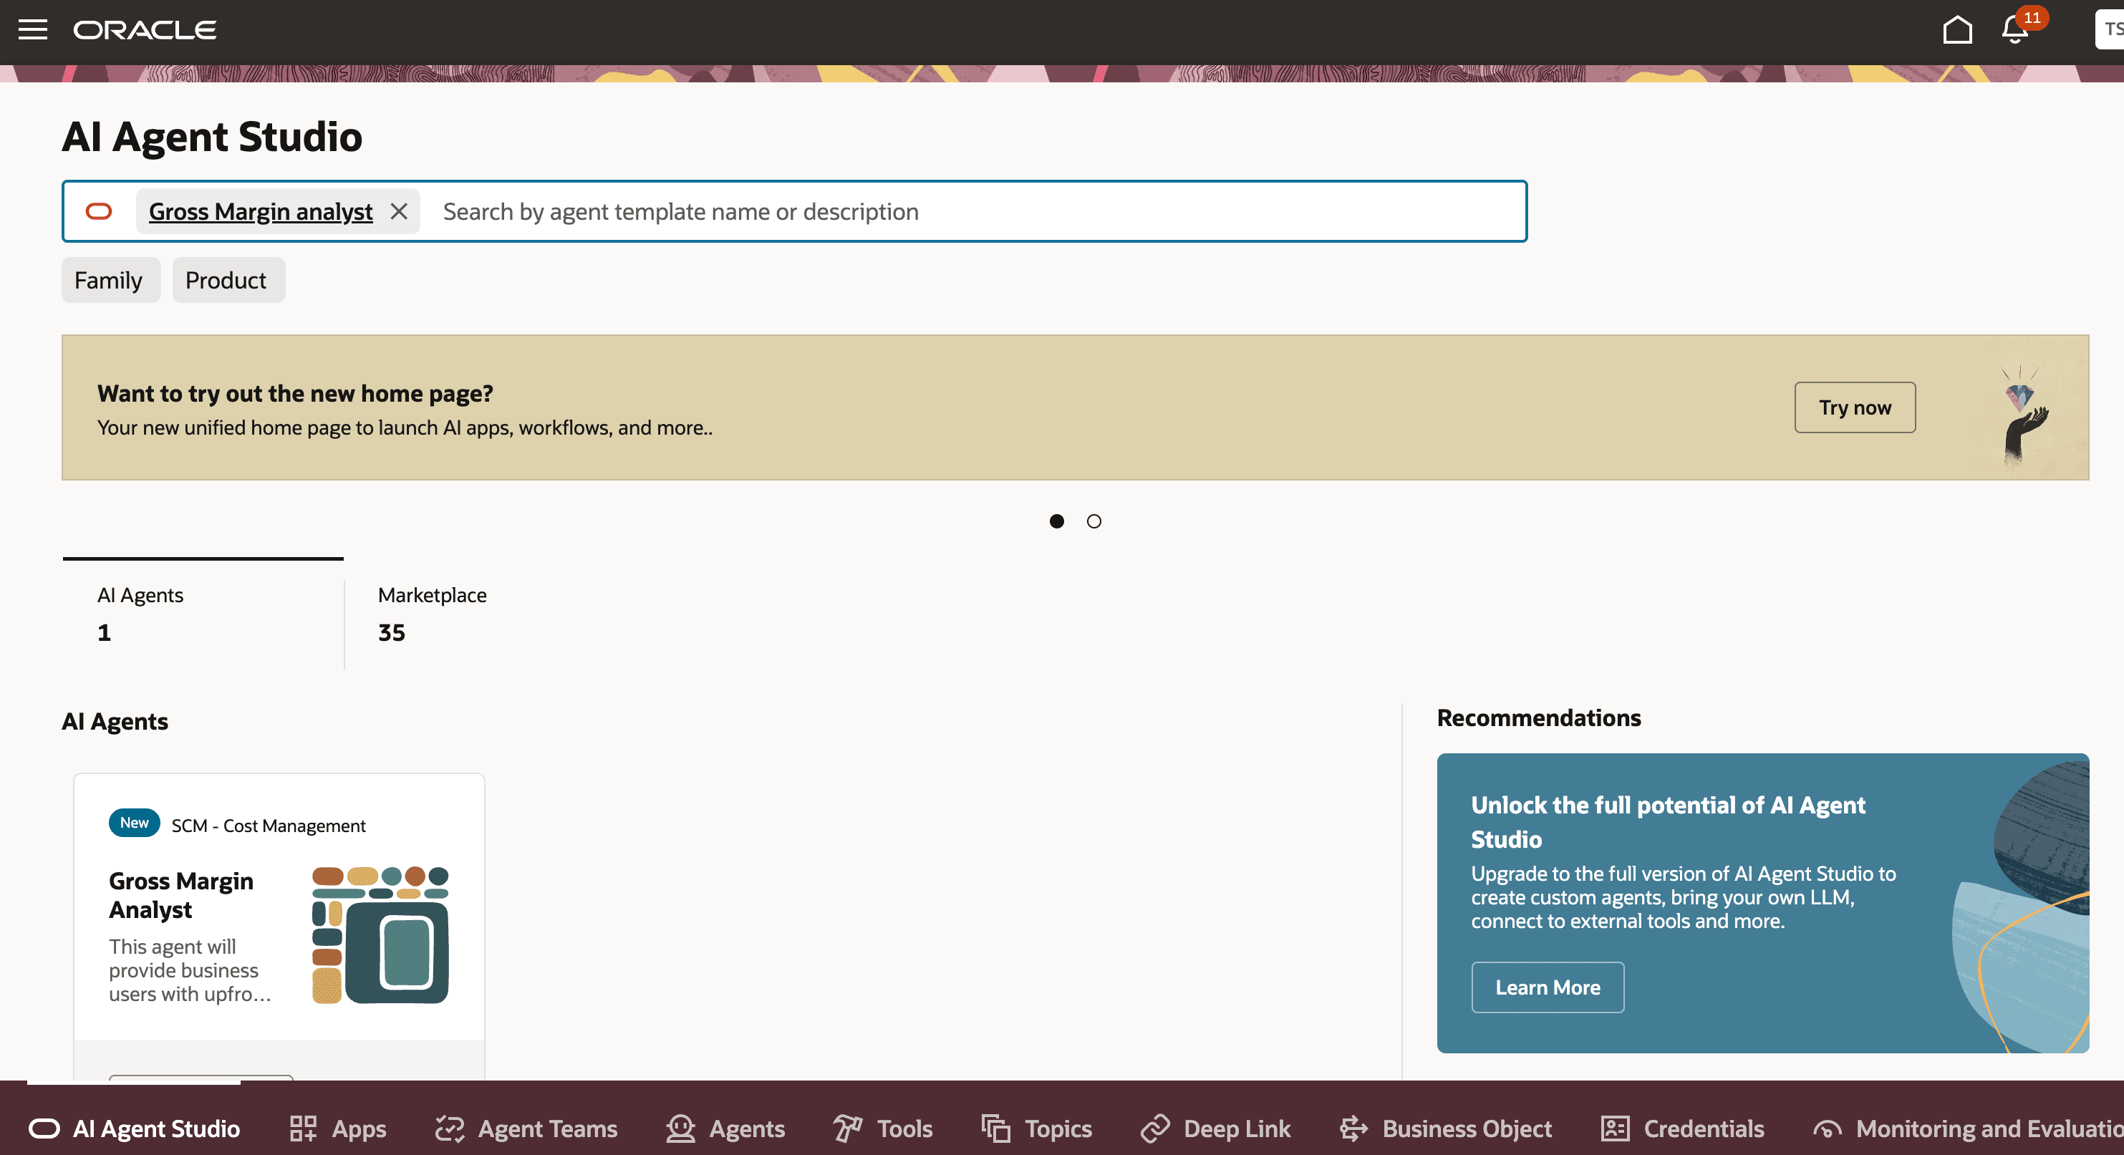Open the Business Object section

click(1445, 1129)
